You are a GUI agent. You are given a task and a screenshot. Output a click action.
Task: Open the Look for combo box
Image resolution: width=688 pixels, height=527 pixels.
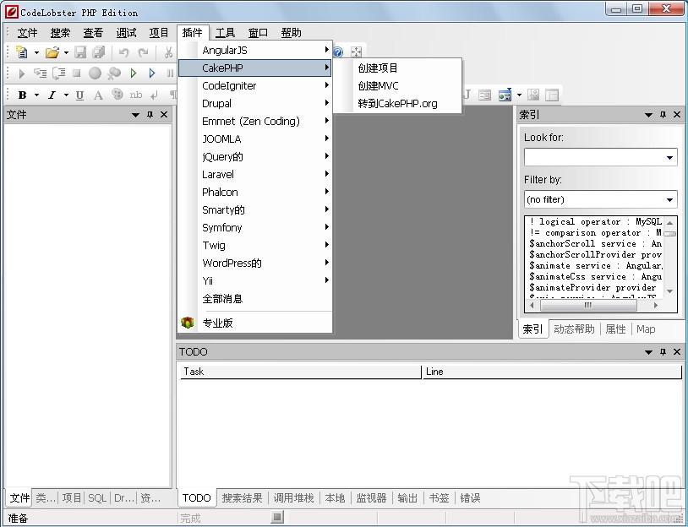coord(601,157)
